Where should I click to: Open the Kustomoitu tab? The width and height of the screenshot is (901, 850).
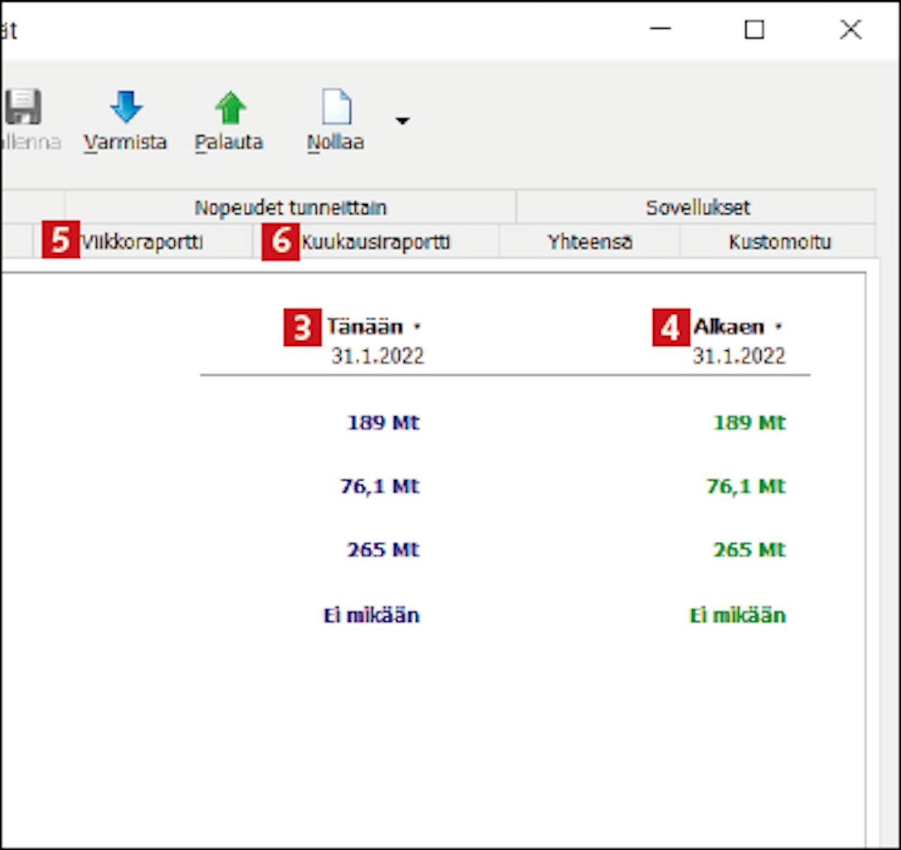click(x=779, y=242)
